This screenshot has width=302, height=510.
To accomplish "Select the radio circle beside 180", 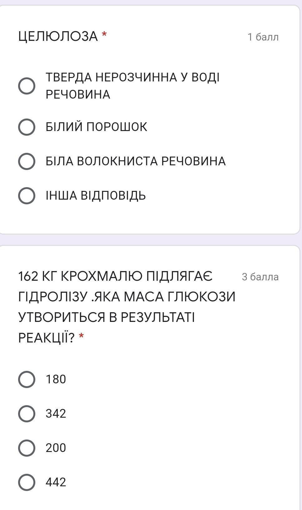I will 27,379.
